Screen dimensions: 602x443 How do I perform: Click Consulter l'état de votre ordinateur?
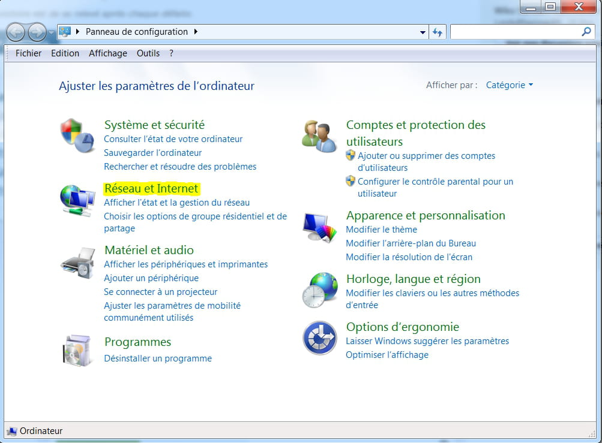pos(173,139)
